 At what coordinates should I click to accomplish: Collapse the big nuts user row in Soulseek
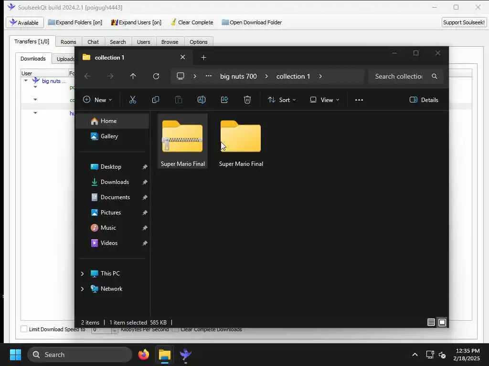[26, 81]
